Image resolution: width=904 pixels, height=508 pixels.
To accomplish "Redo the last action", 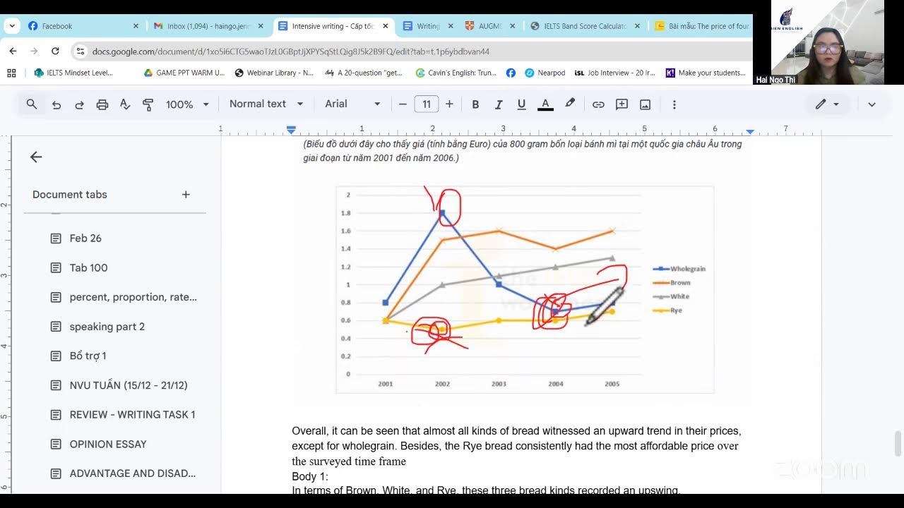I will (79, 104).
